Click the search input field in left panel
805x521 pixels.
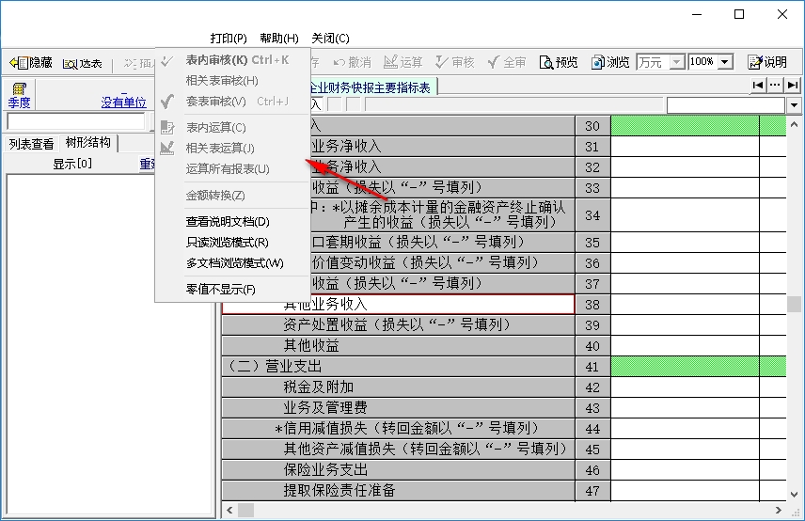(75, 121)
